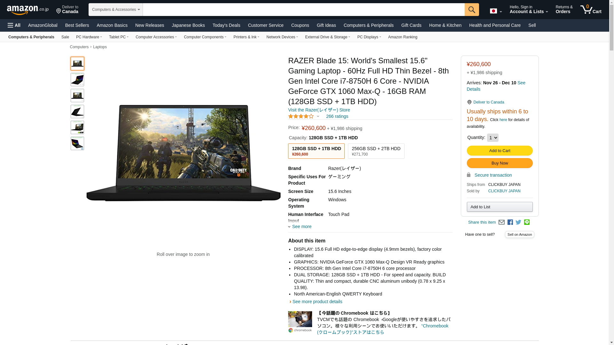Share this item on Facebook
This screenshot has height=345, width=614.
tap(510, 222)
